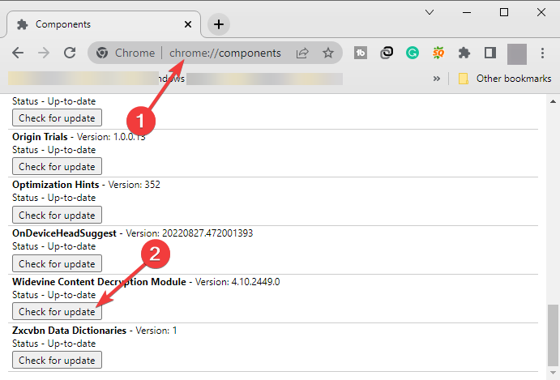Open a new tab with the plus button
This screenshot has width=560, height=380.
(x=219, y=24)
